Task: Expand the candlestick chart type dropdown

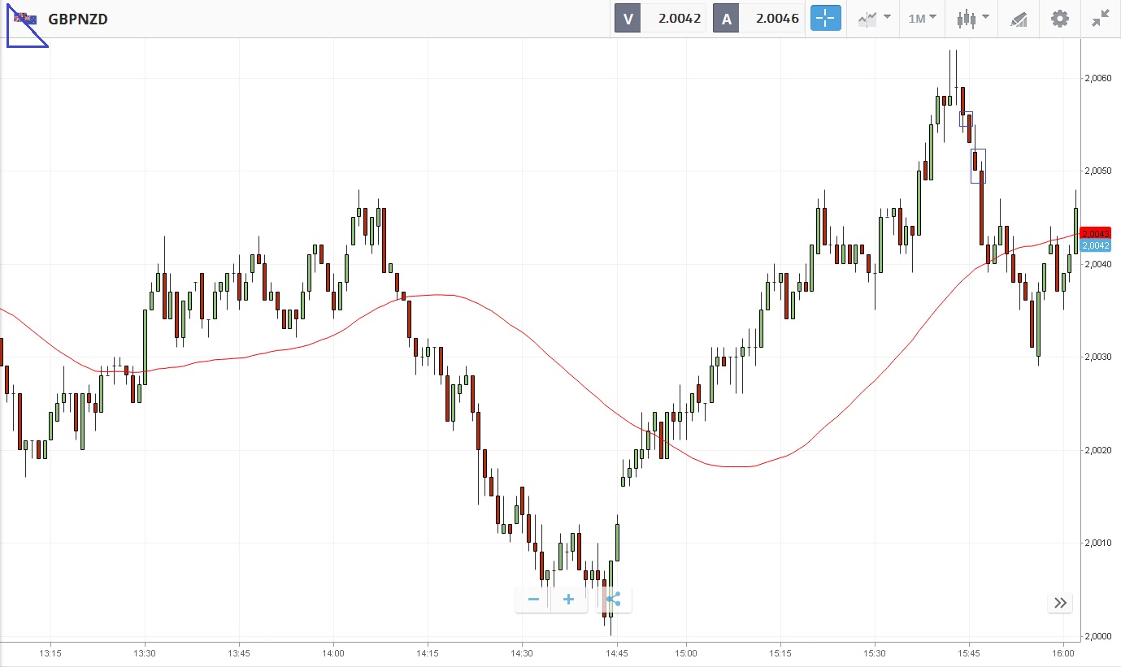Action: pyautogui.click(x=972, y=18)
